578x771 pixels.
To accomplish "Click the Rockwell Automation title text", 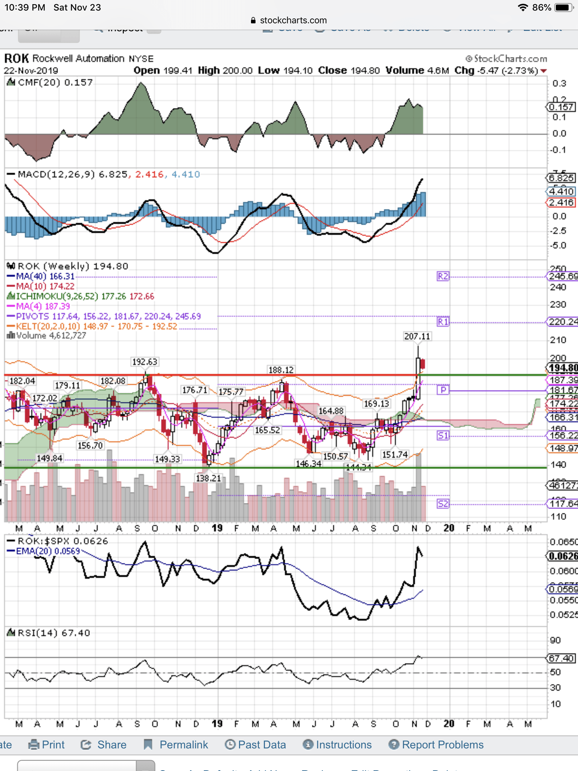I will [x=79, y=59].
